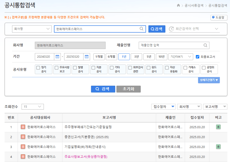Click the 2025.03.20 date in row 2
230x162 pixels.
tap(197, 137)
